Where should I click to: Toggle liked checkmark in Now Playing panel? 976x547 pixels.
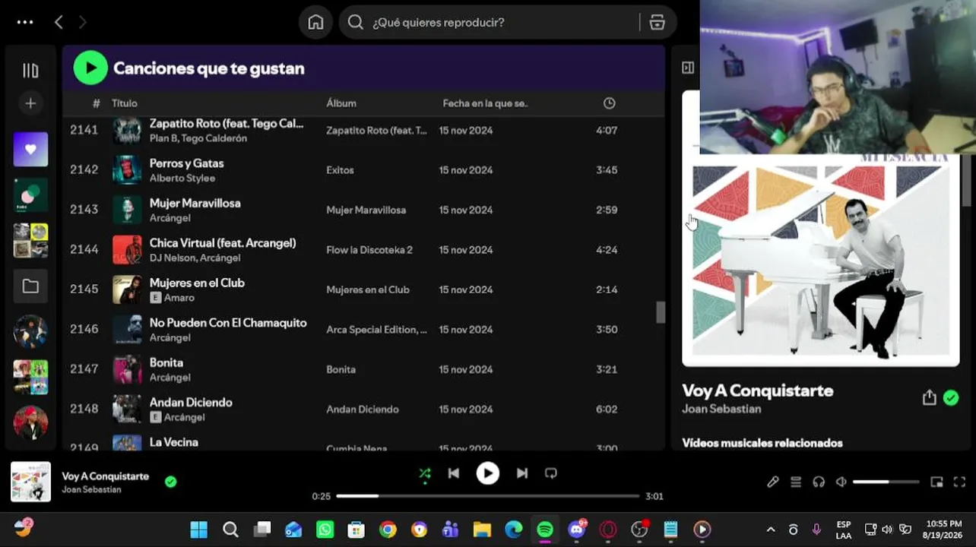pyautogui.click(x=951, y=397)
